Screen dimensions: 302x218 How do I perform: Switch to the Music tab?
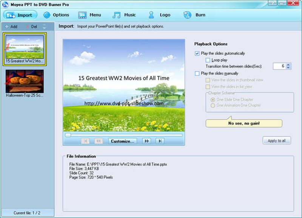click(124, 15)
